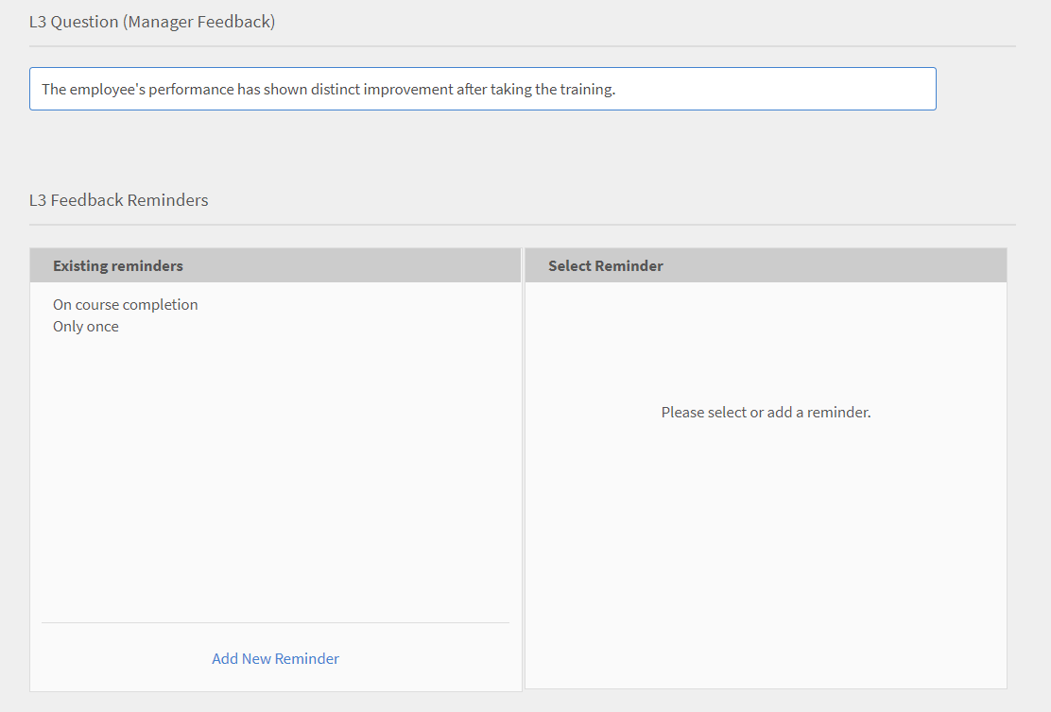Click the L3 Question (Manager Feedback) heading
The image size is (1051, 712).
(151, 21)
